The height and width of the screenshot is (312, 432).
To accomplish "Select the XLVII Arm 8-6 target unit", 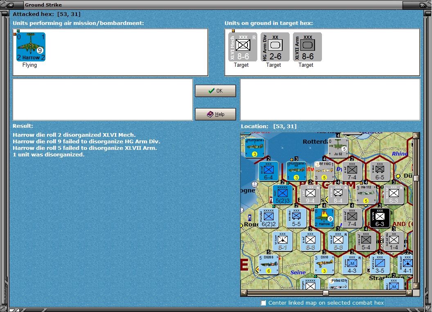I will (x=307, y=47).
